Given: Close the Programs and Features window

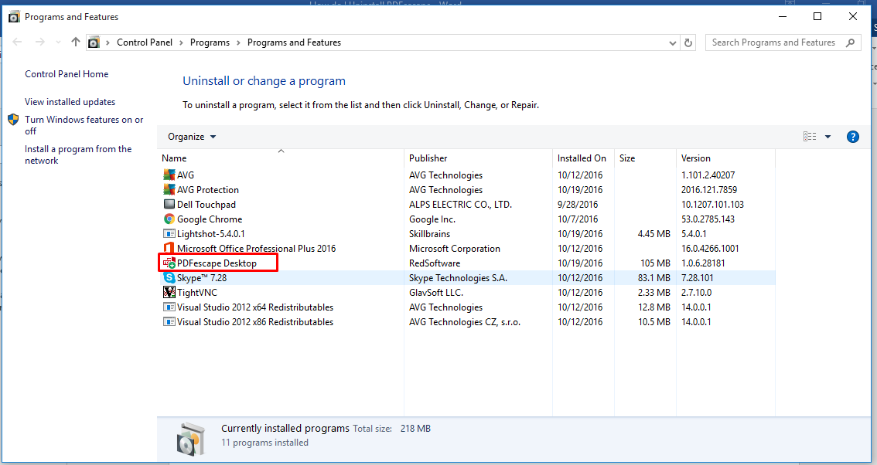Looking at the screenshot, I should pyautogui.click(x=852, y=16).
